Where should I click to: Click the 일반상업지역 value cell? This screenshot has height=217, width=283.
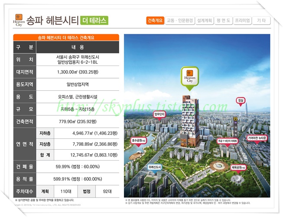click(x=78, y=84)
